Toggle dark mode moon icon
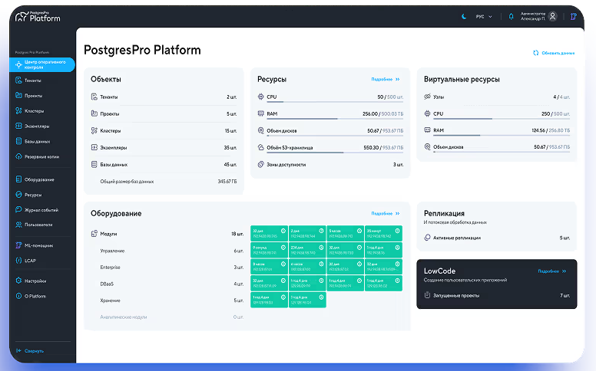Screen dimensions: 596x371 464,16
